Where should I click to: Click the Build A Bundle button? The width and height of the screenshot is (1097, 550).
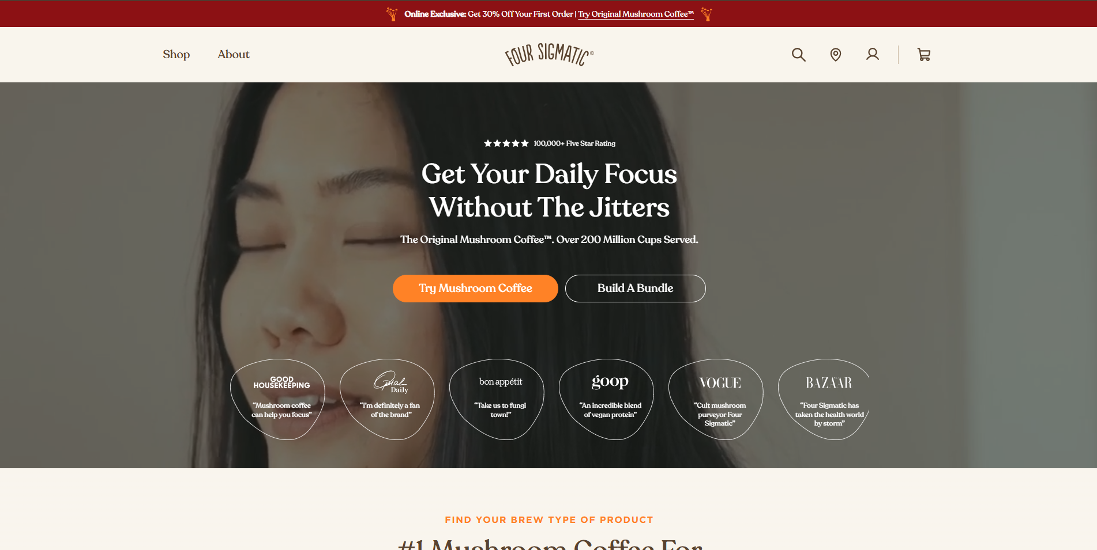[x=635, y=289]
